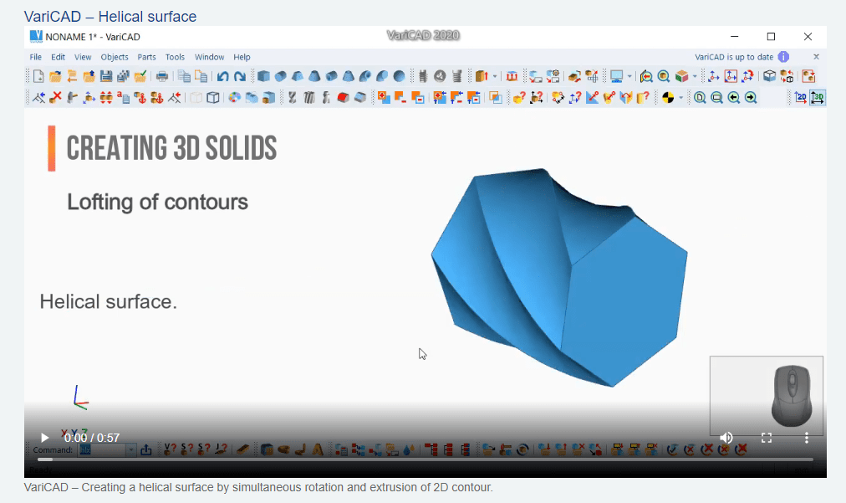
Task: Undo the last action
Action: click(x=223, y=76)
